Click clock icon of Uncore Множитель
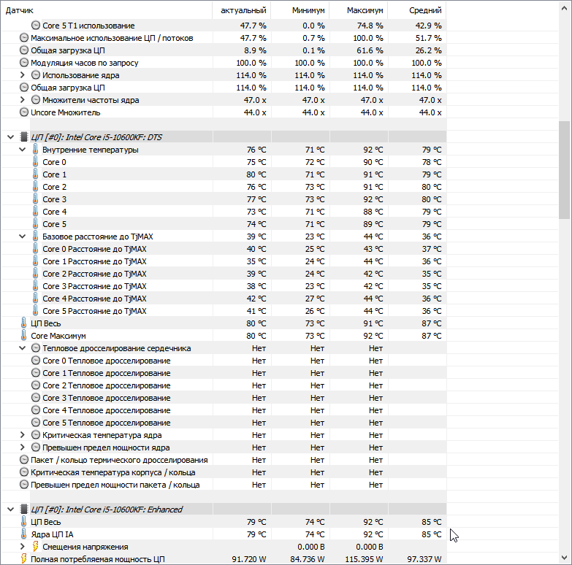 pos(23,112)
